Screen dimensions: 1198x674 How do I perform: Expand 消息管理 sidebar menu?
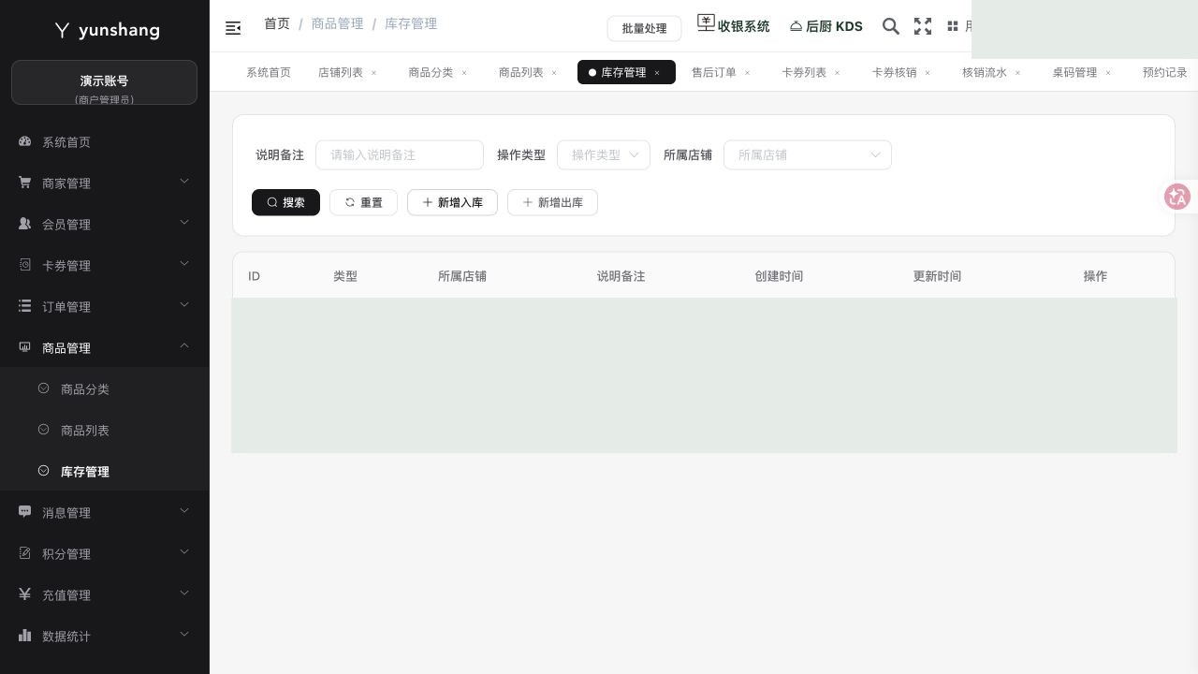pyautogui.click(x=105, y=513)
